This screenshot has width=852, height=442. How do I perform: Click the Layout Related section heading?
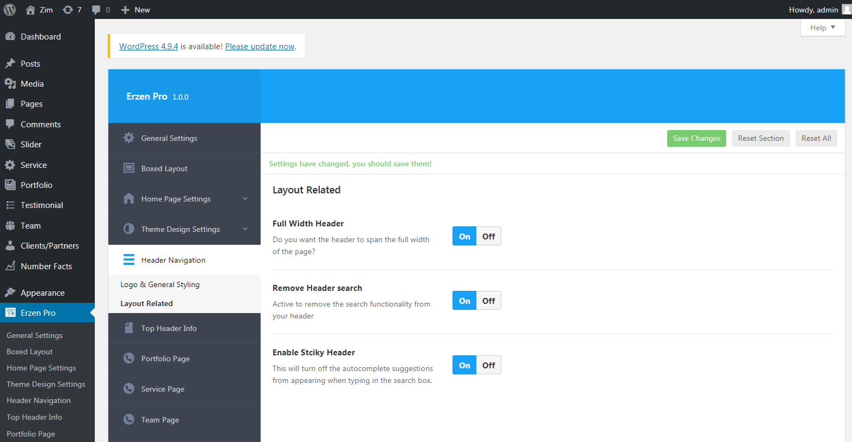pos(306,190)
